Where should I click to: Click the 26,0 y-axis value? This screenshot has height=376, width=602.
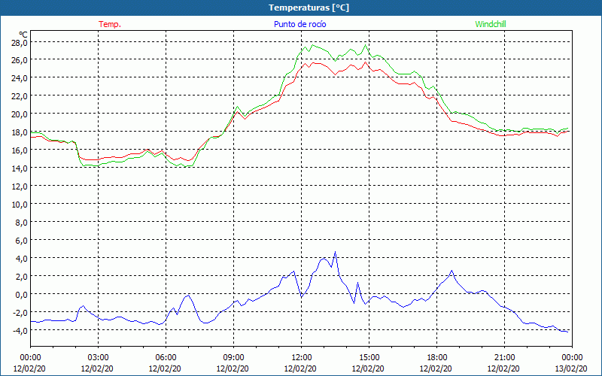pyautogui.click(x=20, y=60)
